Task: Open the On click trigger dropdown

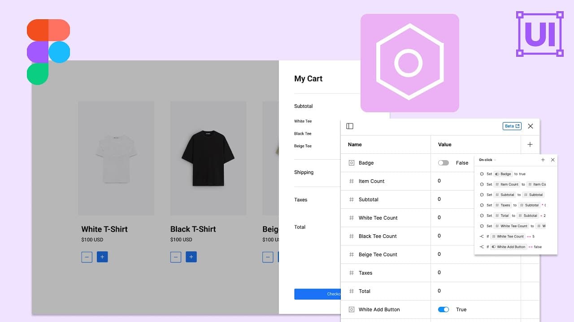Action: pos(487,160)
